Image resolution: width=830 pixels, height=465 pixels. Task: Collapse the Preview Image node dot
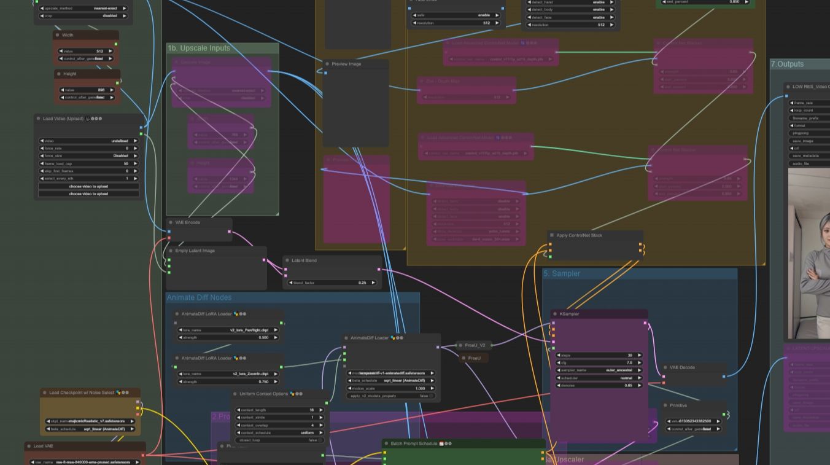coord(327,64)
